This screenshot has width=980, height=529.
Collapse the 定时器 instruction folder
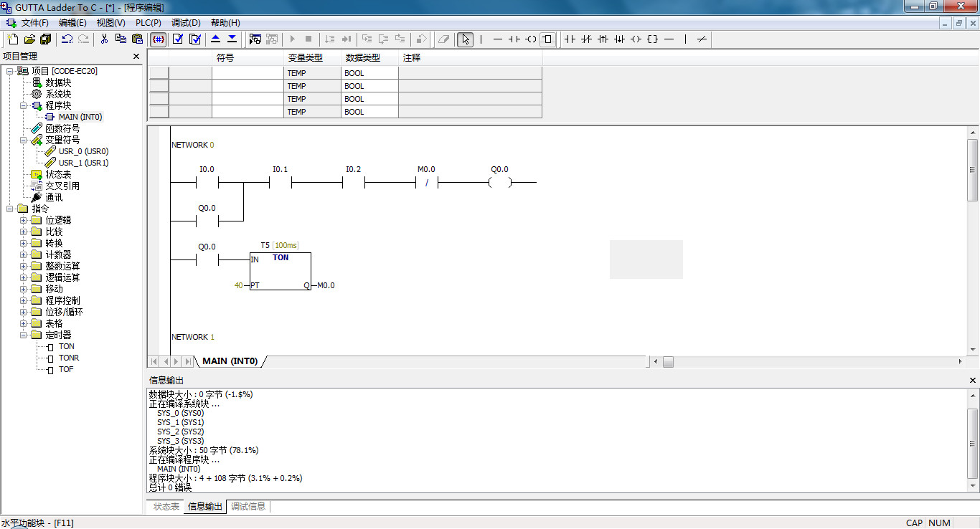(24, 335)
